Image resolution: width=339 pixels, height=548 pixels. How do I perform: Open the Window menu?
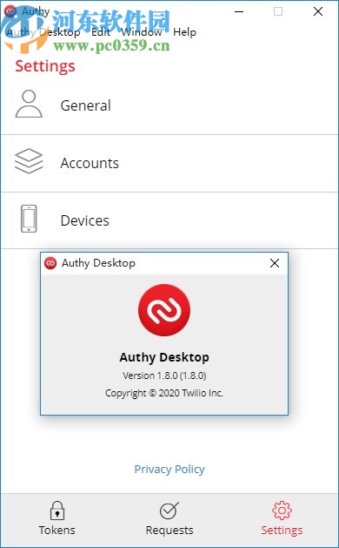[x=142, y=32]
